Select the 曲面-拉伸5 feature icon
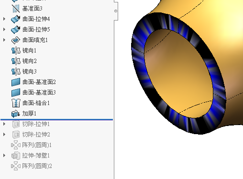This screenshot has width=243, height=179. point(16,30)
